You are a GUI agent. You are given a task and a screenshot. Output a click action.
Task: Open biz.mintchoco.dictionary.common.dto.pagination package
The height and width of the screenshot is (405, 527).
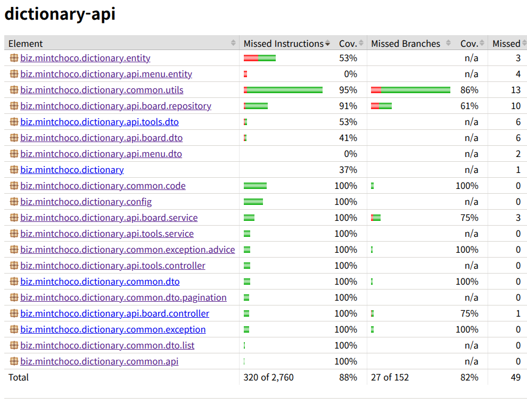pyautogui.click(x=123, y=297)
